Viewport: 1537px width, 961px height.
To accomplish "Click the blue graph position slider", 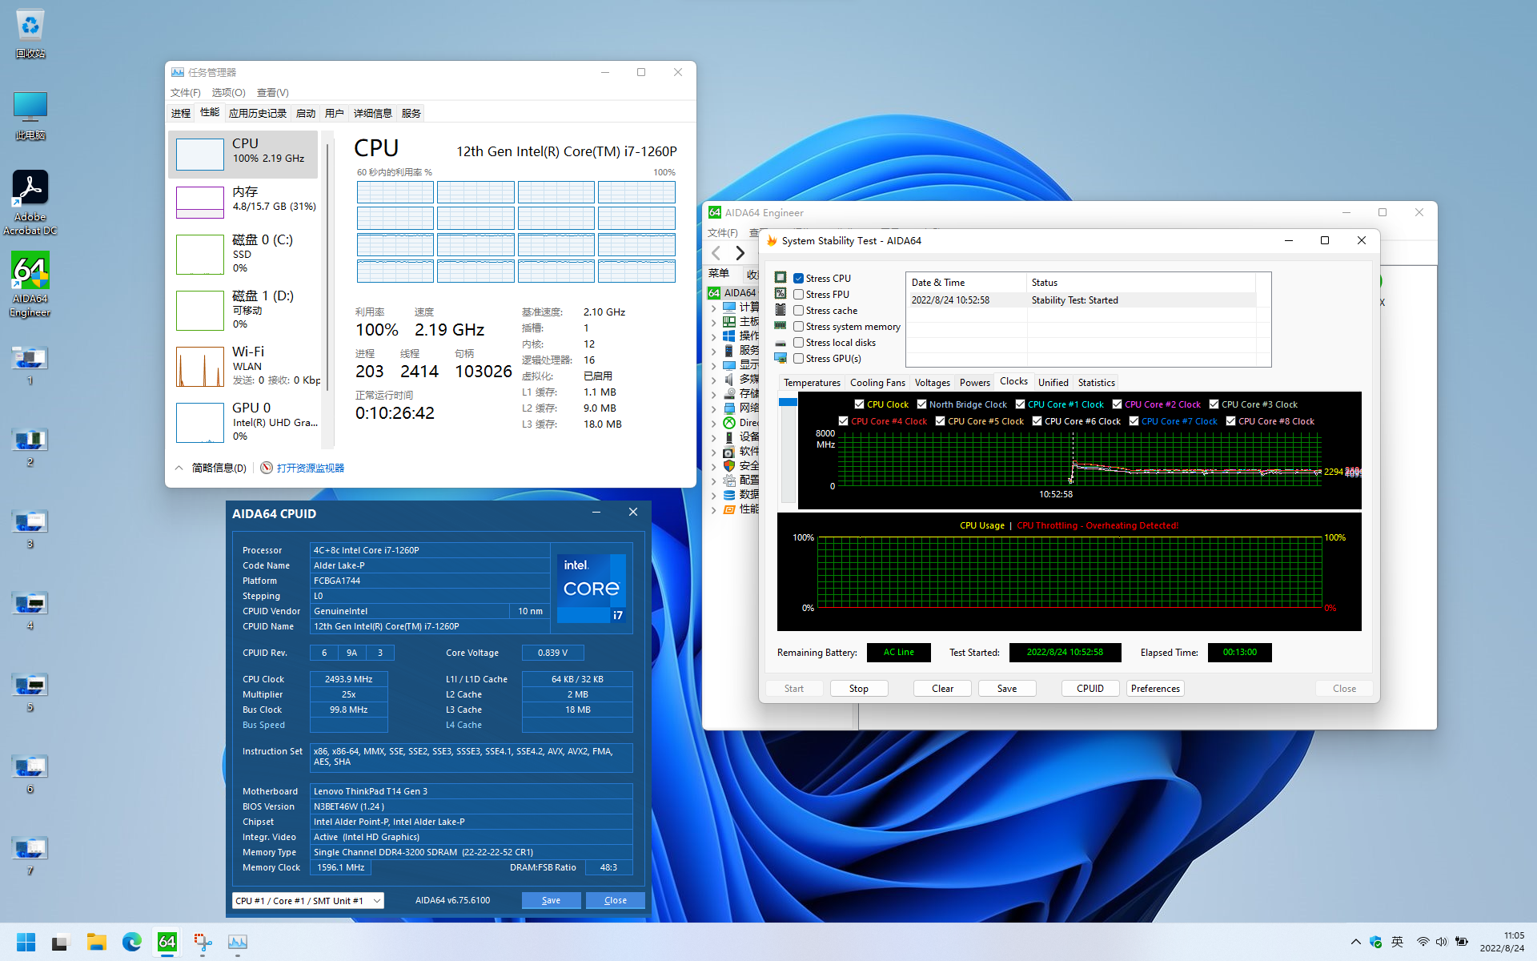I will pyautogui.click(x=788, y=401).
